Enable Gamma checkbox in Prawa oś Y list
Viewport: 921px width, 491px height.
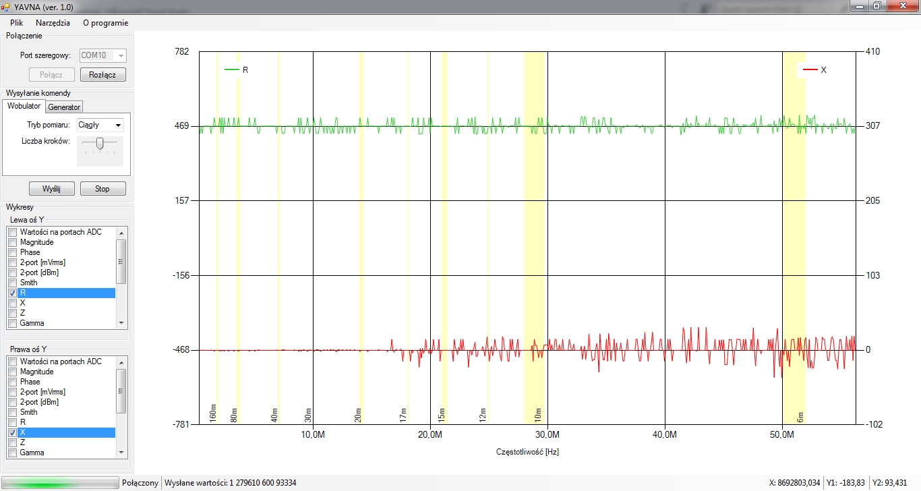[12, 453]
